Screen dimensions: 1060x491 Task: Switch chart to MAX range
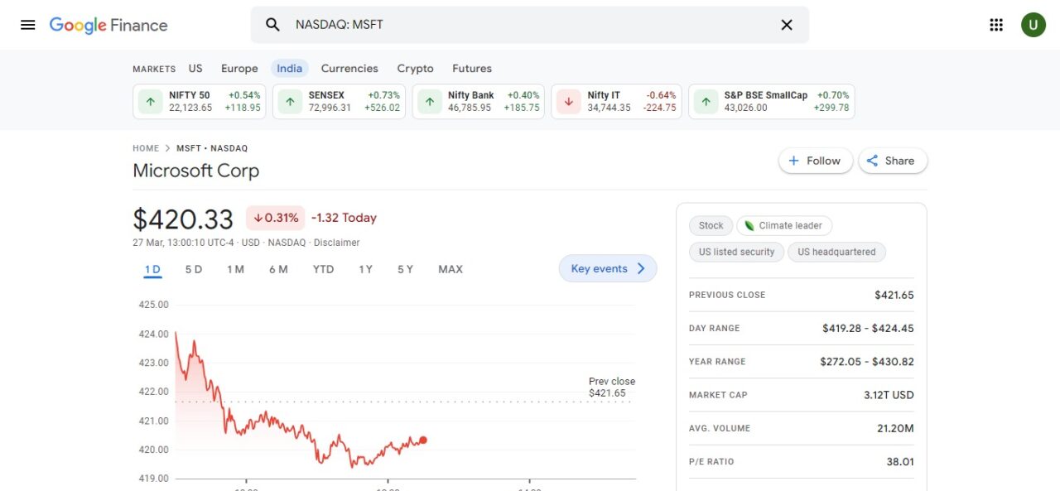tap(450, 269)
